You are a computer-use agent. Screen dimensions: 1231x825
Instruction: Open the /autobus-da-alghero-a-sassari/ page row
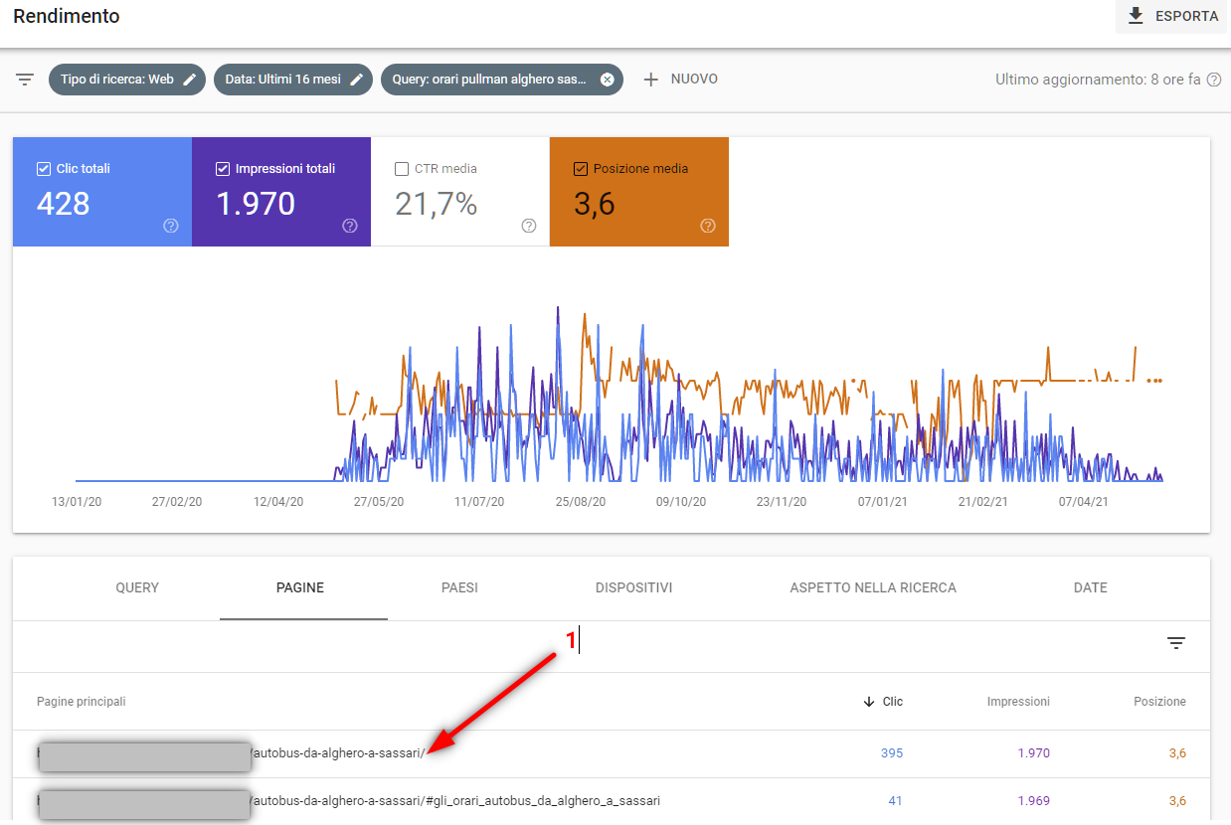(x=612, y=753)
